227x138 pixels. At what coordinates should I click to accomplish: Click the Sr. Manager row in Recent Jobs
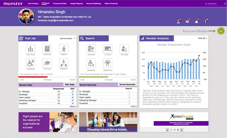[47, 92]
